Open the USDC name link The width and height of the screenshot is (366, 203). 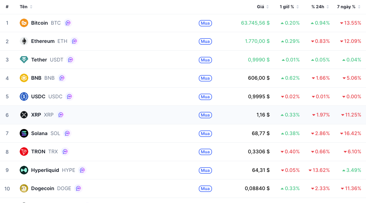tap(38, 96)
